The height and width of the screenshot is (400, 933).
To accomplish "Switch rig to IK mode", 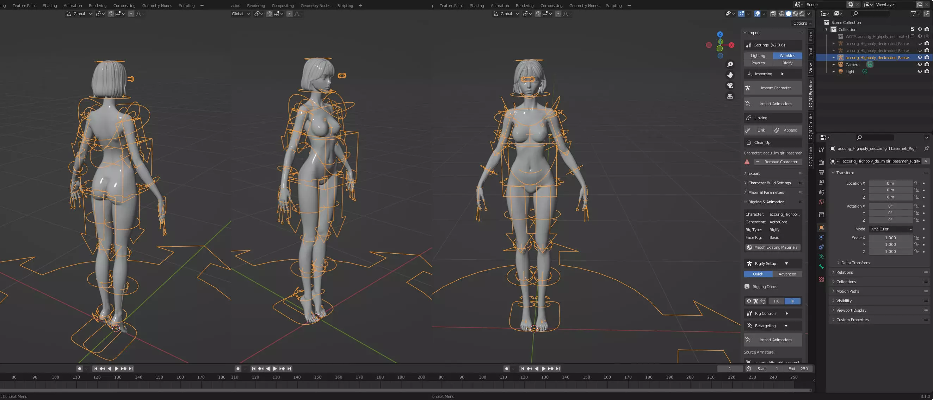I will (x=792, y=301).
